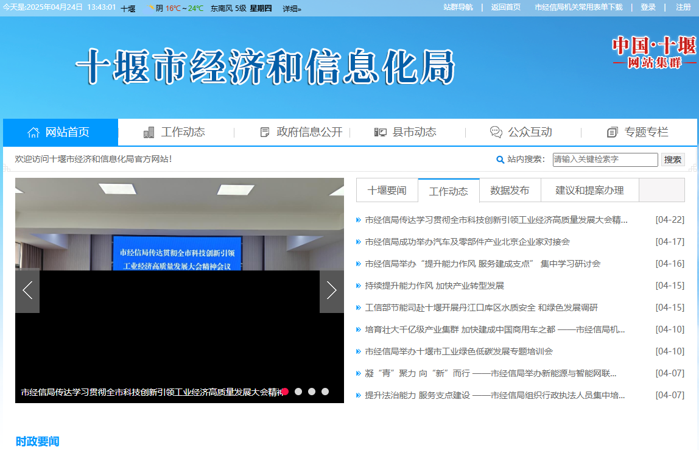This screenshot has height=450, width=699.
Task: Open article 提升法治能力 服务支点建设
Action: click(x=495, y=395)
